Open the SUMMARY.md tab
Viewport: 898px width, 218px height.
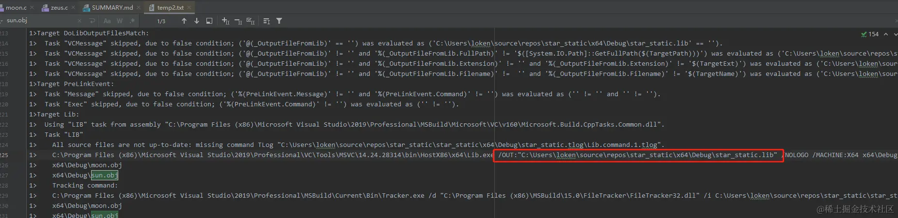pos(112,7)
